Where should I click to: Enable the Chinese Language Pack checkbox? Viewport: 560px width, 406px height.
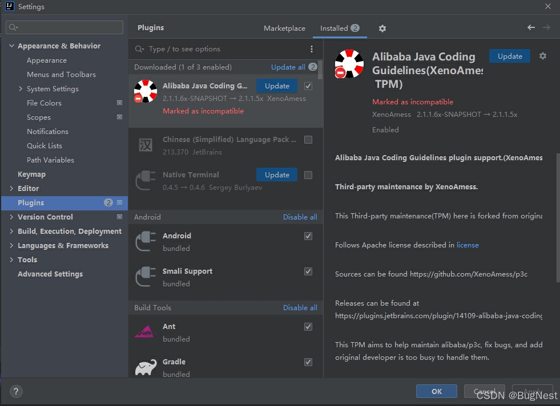[308, 140]
